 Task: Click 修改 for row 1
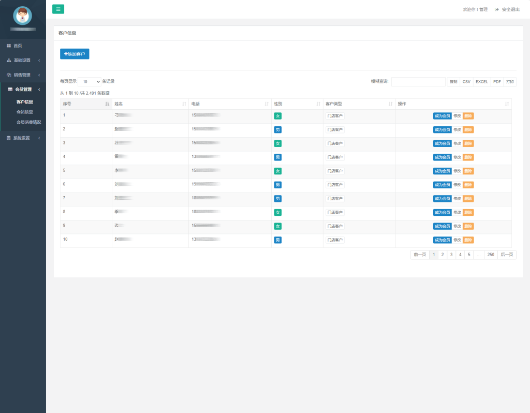coord(457,116)
